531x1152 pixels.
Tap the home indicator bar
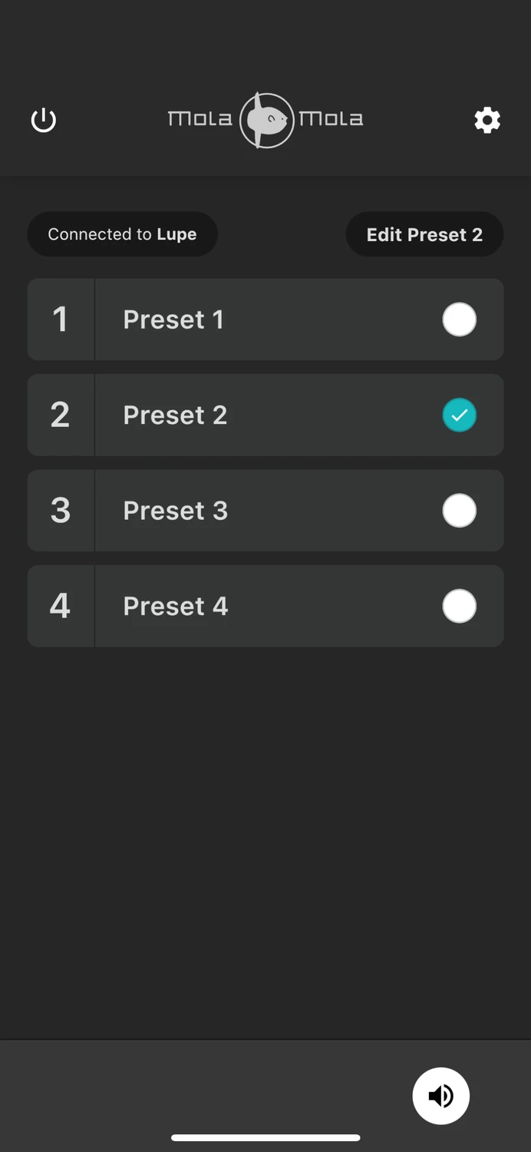[x=265, y=1137]
